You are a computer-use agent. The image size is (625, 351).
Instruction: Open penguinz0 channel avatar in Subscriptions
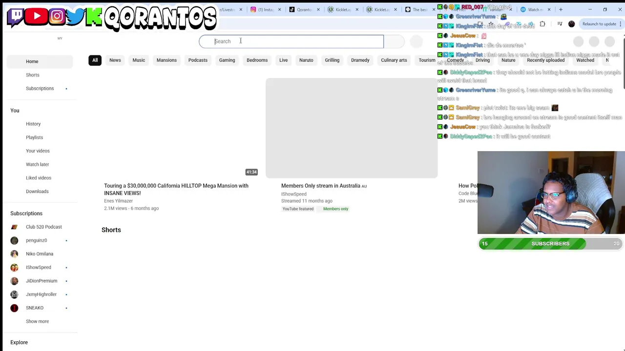click(x=14, y=240)
